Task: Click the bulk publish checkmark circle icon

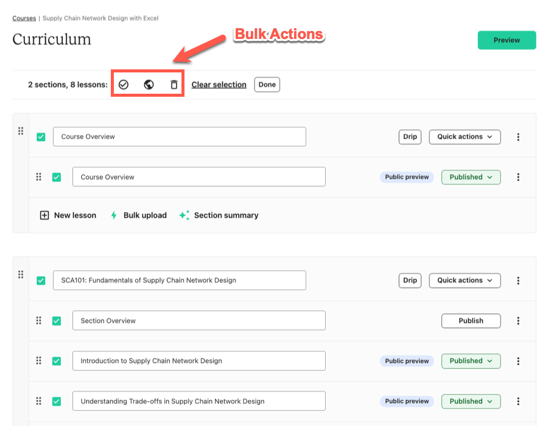Action: tap(124, 85)
